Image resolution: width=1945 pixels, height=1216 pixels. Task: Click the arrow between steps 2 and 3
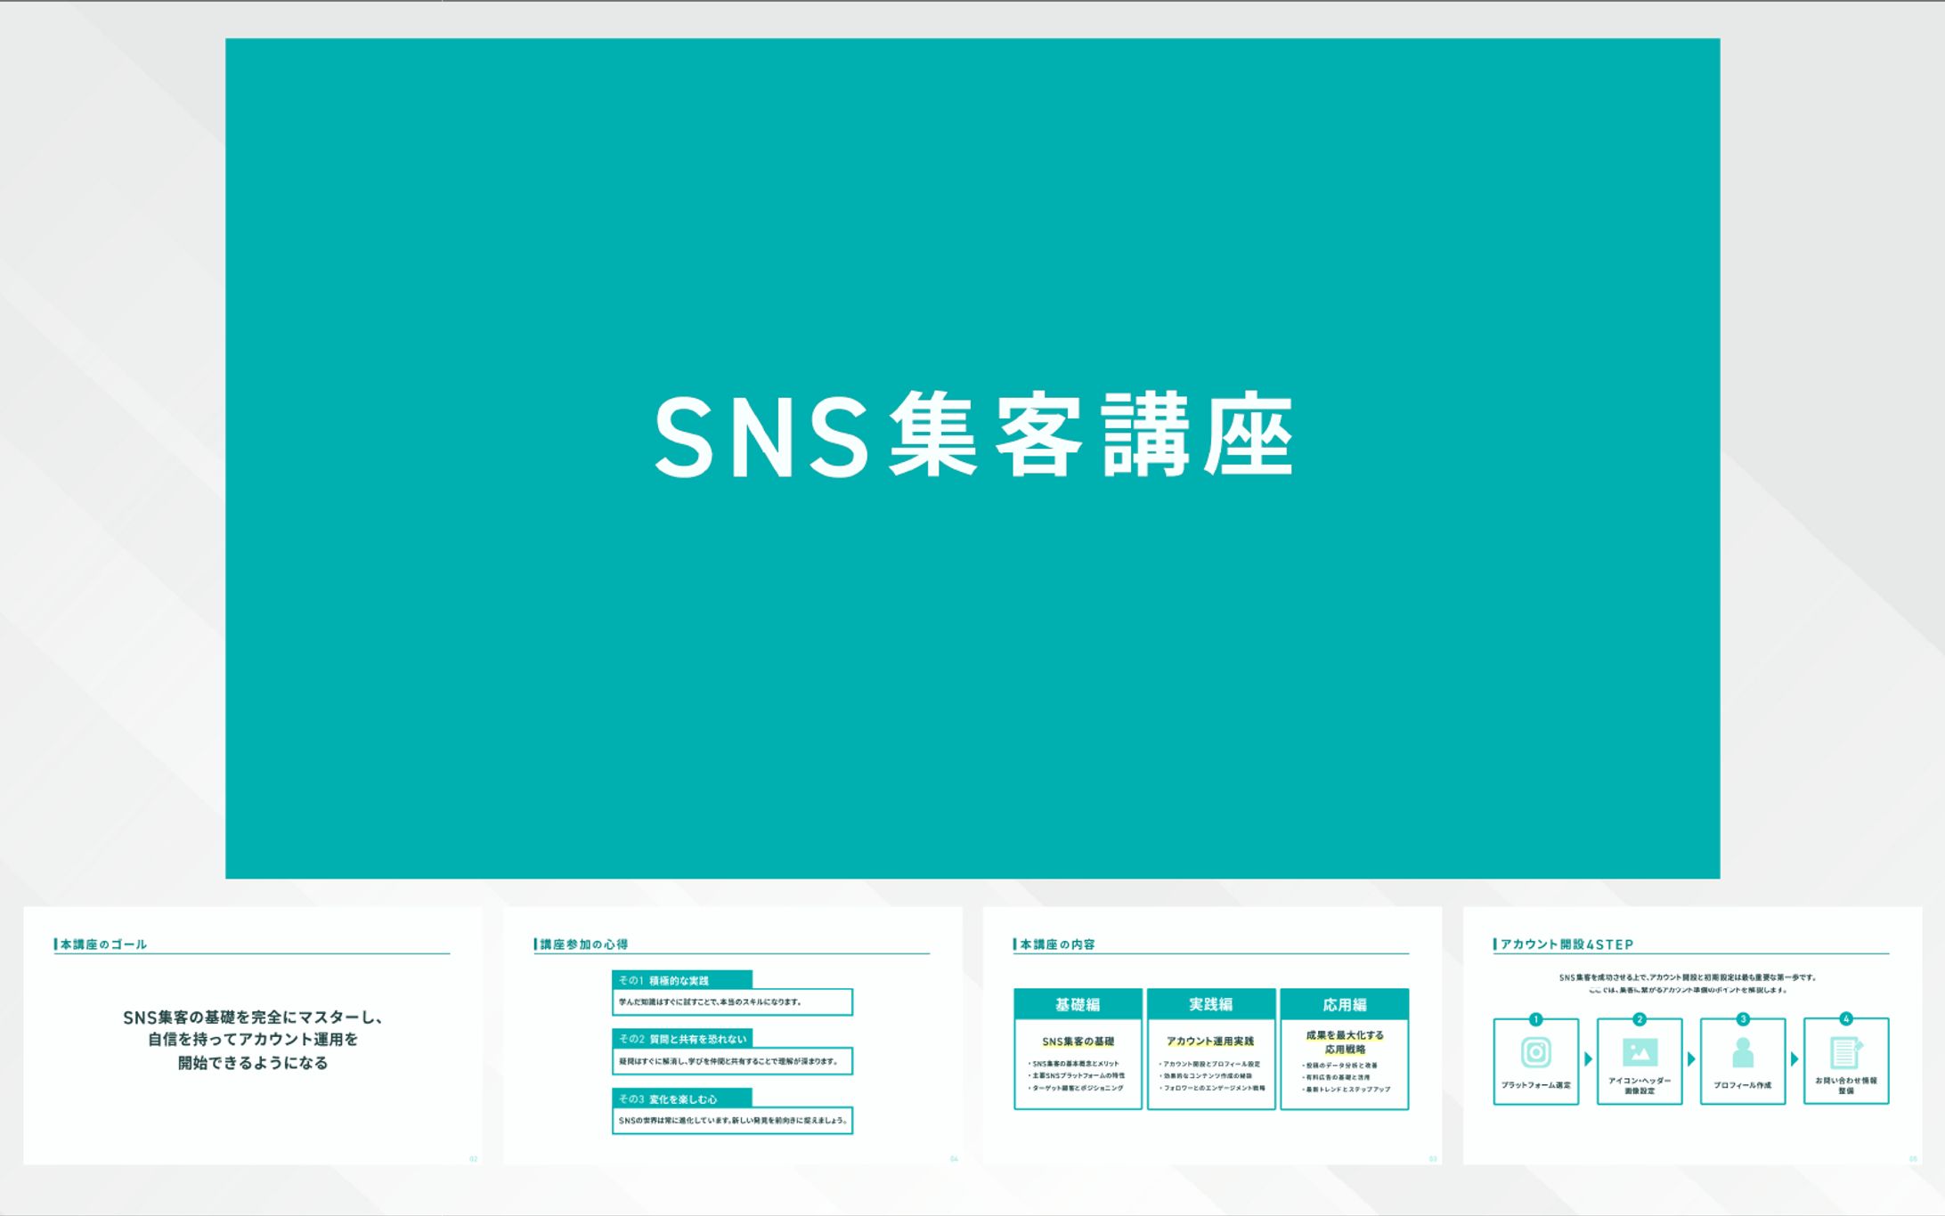pyautogui.click(x=1691, y=1058)
